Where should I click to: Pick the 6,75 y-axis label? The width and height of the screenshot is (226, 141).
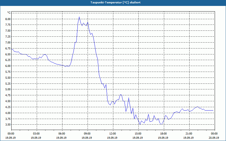pyautogui.click(x=8, y=48)
